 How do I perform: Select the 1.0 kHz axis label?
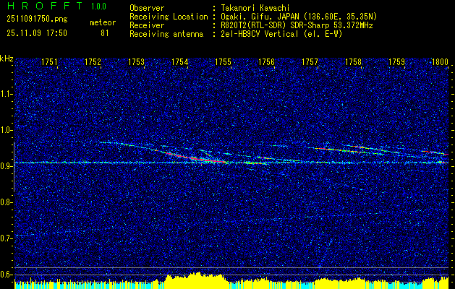[7, 130]
